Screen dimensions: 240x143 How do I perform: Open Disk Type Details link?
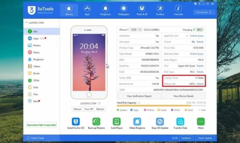[200, 72]
